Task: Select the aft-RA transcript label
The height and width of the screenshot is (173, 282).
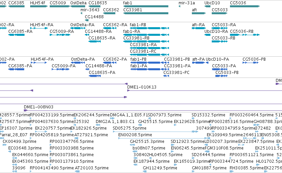Action: click(x=198, y=25)
